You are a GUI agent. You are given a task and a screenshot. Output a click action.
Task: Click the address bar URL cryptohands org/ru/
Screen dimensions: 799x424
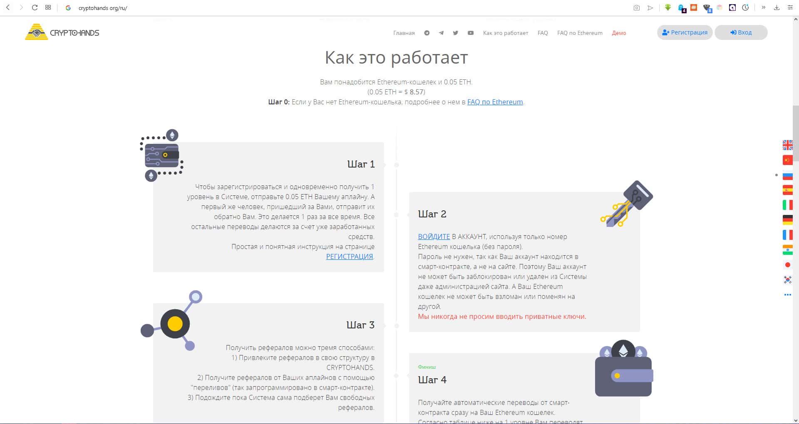(x=103, y=8)
